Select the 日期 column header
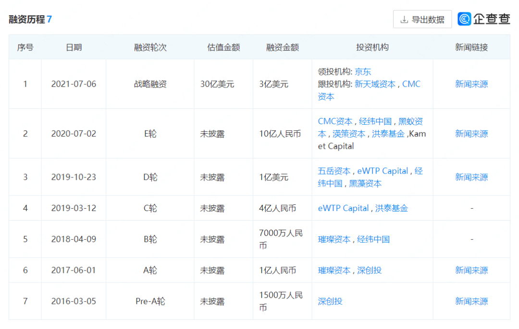The height and width of the screenshot is (329, 519). (74, 47)
